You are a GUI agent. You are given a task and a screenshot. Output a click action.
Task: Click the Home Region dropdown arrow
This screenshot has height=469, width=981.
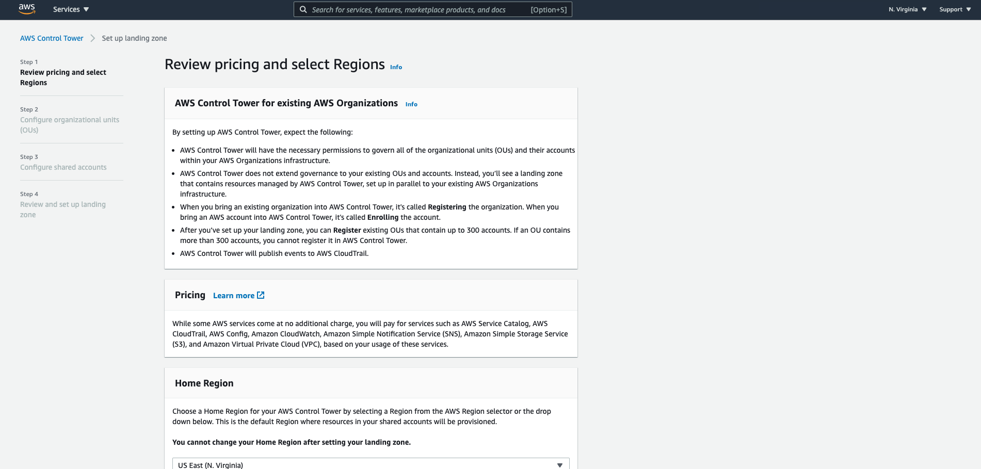click(560, 465)
